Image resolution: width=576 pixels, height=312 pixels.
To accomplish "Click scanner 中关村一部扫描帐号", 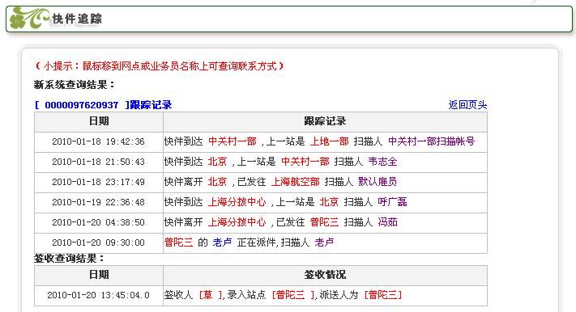I will coord(431,141).
